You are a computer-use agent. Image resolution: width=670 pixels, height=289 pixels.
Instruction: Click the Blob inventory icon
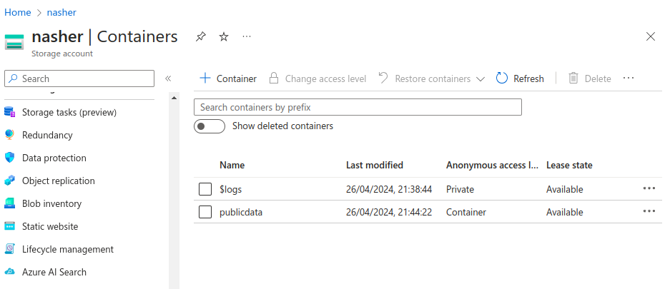(9, 203)
